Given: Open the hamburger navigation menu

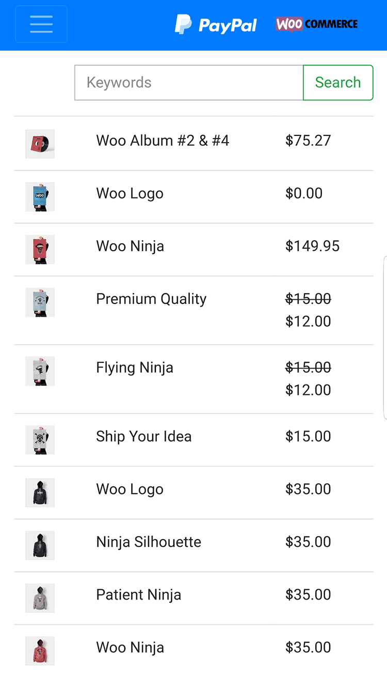Looking at the screenshot, I should (x=41, y=24).
